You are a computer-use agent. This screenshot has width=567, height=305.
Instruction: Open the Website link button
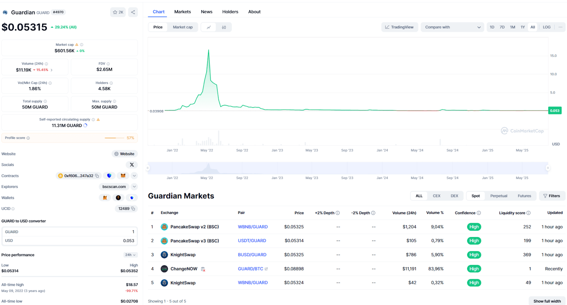(125, 154)
